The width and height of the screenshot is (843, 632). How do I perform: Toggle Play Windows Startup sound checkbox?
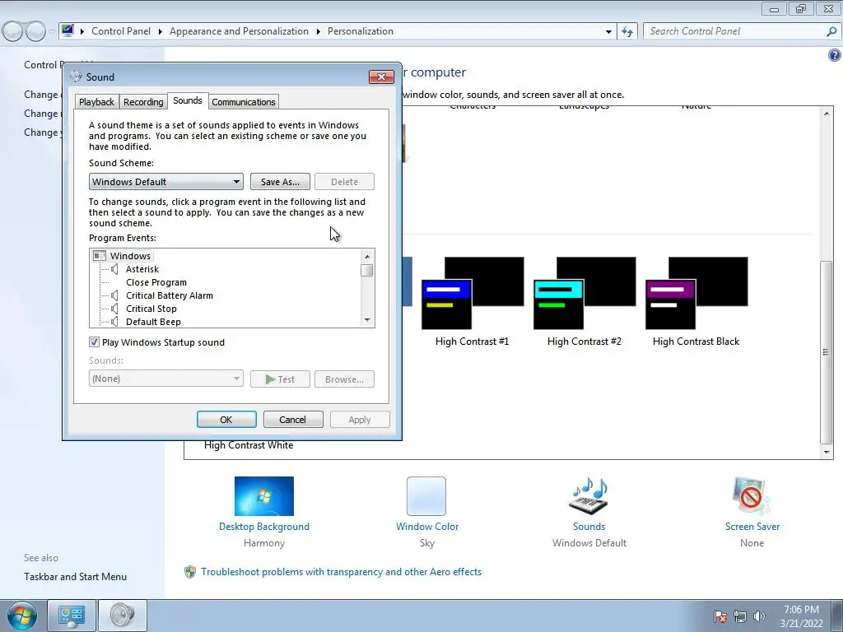pos(94,342)
